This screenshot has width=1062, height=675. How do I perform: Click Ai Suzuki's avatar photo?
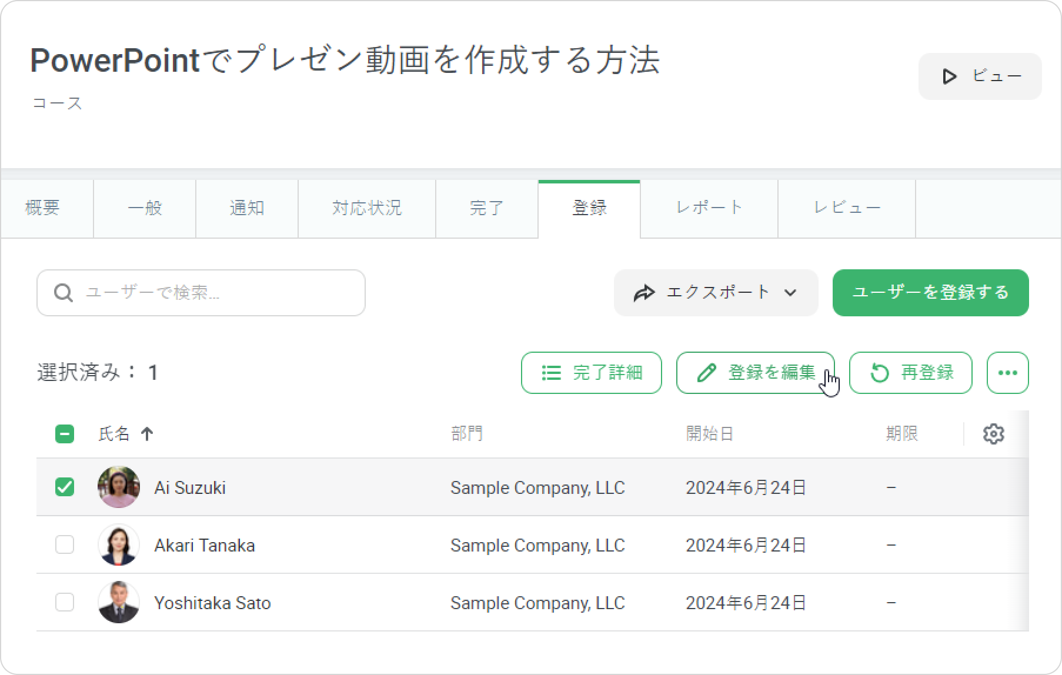point(119,487)
